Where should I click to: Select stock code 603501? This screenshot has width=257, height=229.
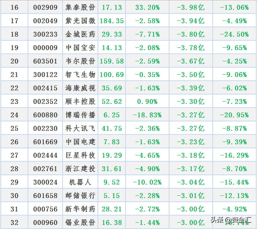pos(45,61)
